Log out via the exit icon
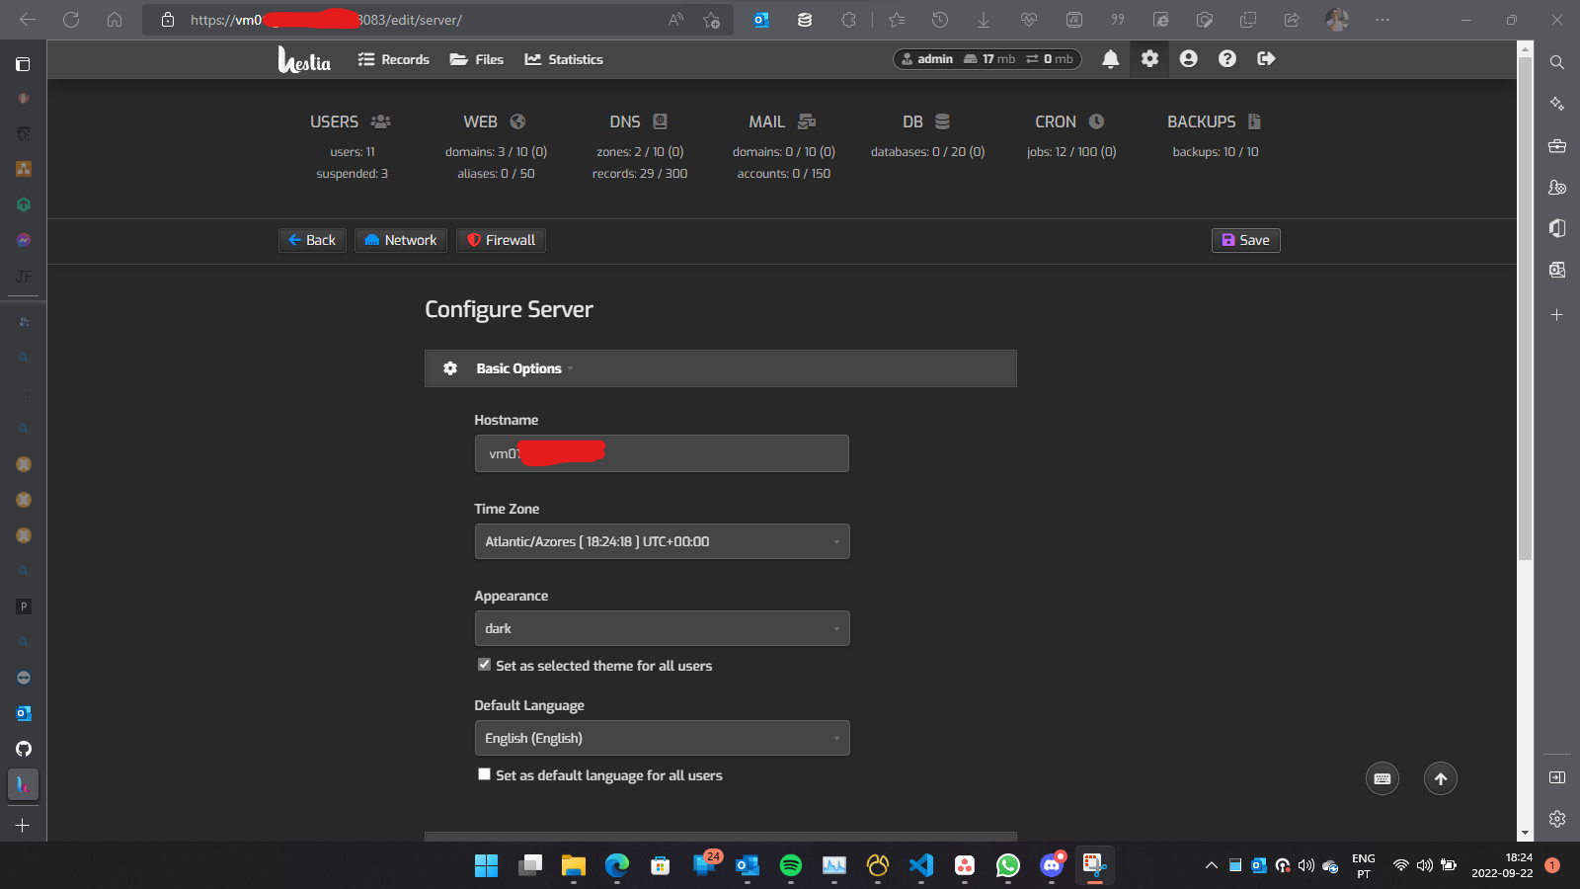 [1266, 59]
